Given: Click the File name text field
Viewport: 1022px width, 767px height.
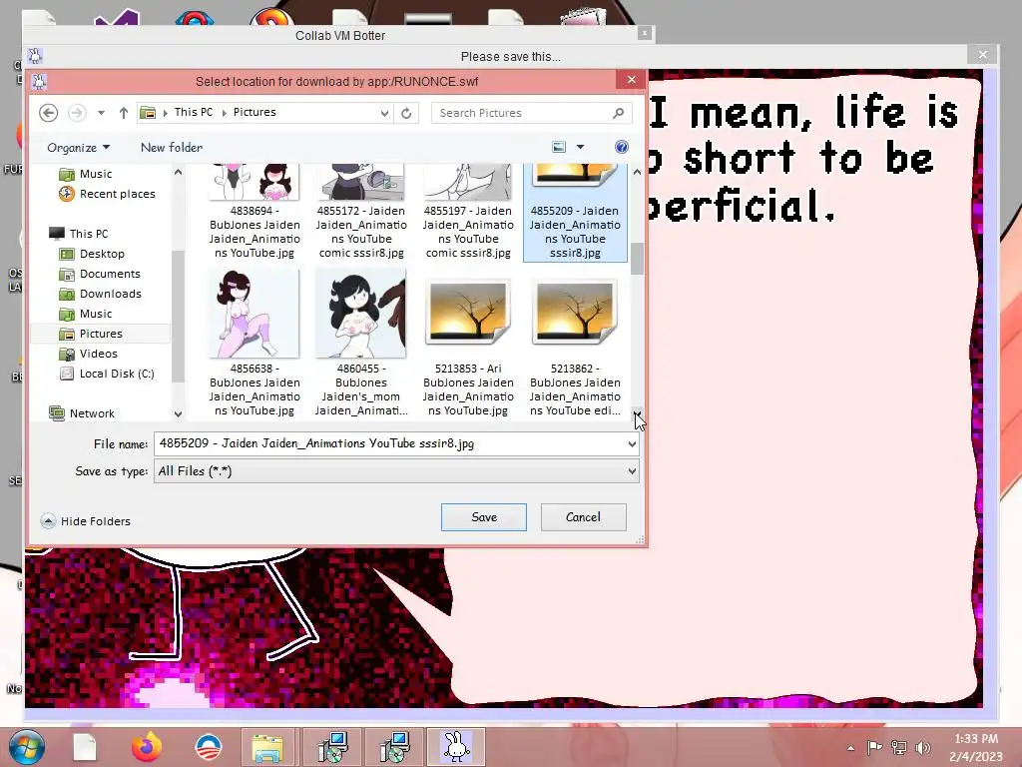Looking at the screenshot, I should click(x=390, y=443).
